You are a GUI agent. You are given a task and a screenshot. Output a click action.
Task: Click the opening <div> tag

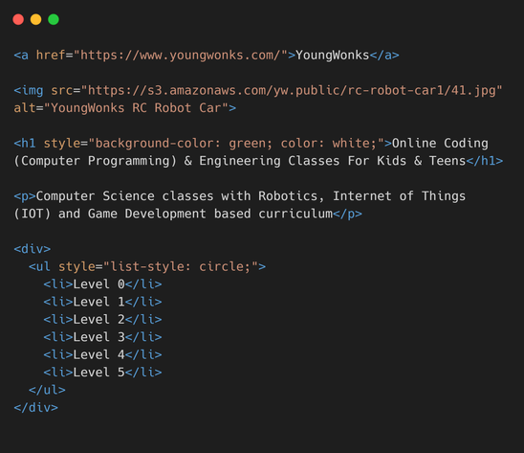[x=33, y=249]
